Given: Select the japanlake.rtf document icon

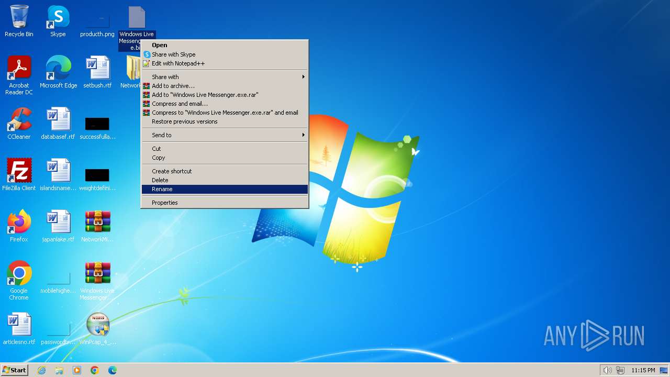Looking at the screenshot, I should [x=58, y=226].
